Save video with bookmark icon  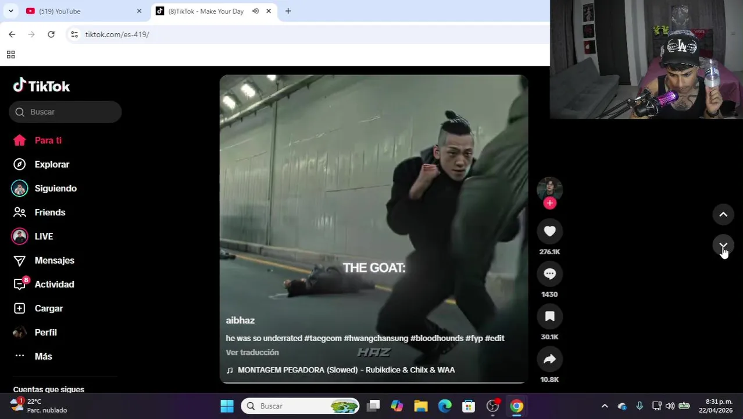549,316
